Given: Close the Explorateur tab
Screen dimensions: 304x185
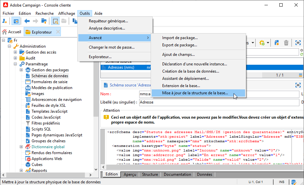Looking at the screenshot, I should (x=58, y=32).
